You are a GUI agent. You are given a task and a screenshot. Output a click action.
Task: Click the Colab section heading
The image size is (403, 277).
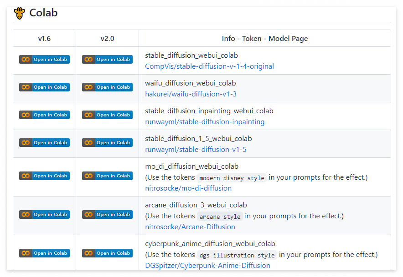pos(43,13)
